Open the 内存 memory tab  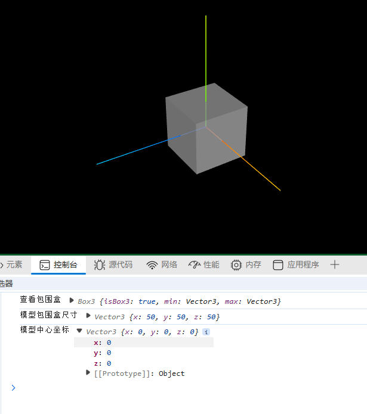(x=246, y=265)
